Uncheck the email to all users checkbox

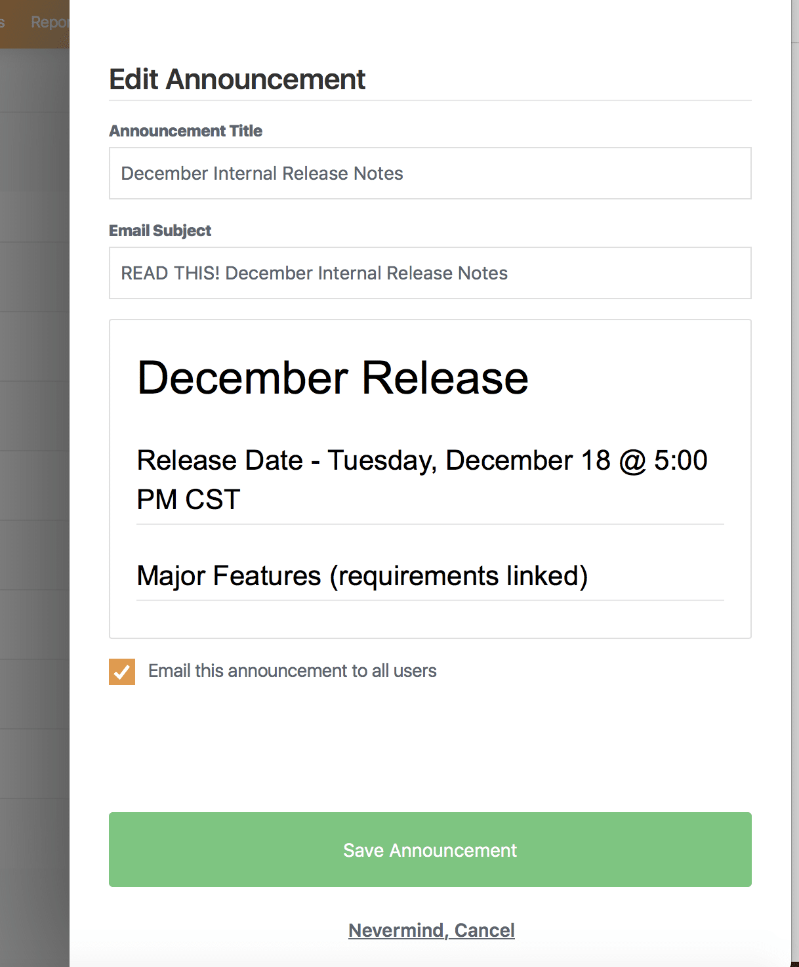122,671
